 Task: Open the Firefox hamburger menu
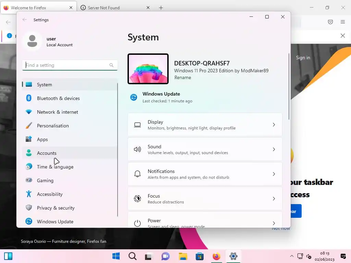343,22
